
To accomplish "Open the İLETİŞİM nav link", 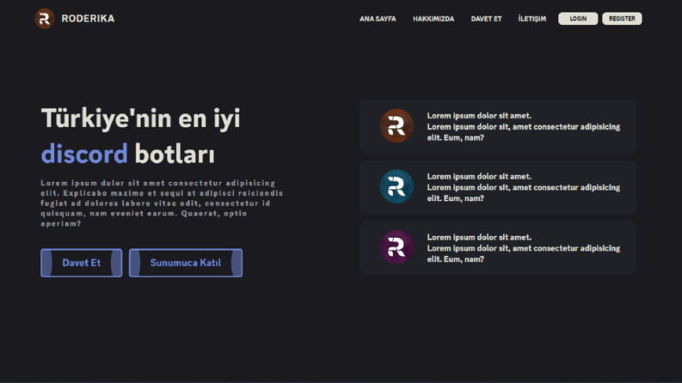I will pyautogui.click(x=532, y=19).
